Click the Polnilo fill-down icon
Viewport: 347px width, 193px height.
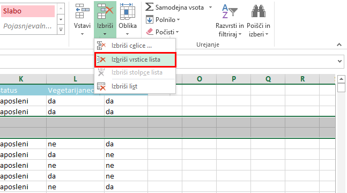pyautogui.click(x=150, y=20)
